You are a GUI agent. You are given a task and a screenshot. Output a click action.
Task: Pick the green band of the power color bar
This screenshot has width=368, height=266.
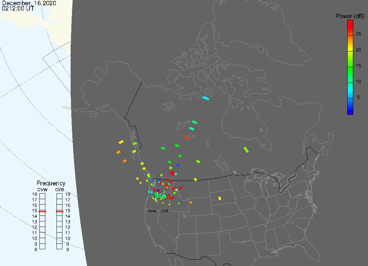[350, 75]
